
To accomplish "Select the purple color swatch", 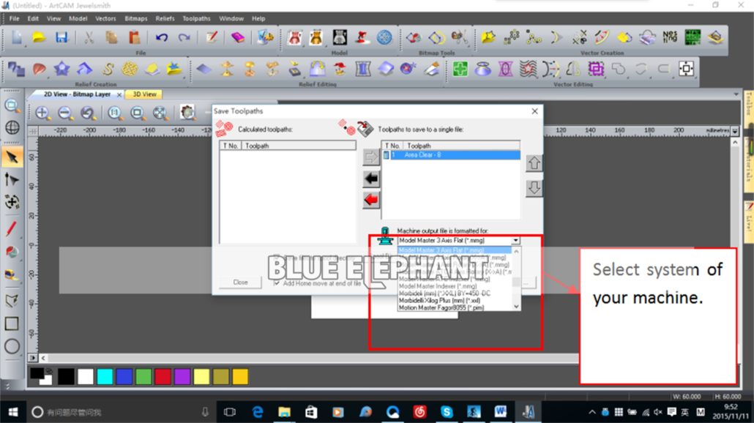I will (x=182, y=376).
